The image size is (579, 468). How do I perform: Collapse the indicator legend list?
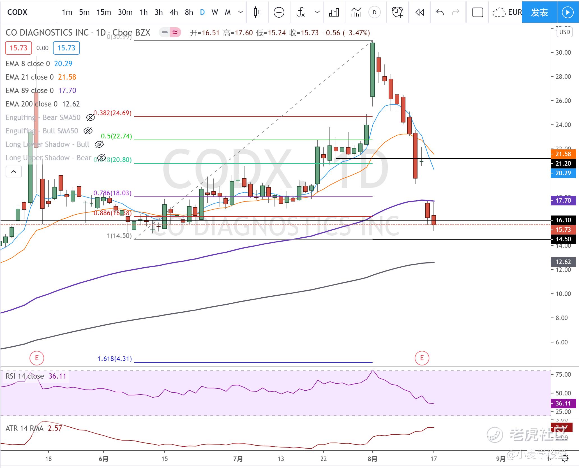tap(13, 172)
